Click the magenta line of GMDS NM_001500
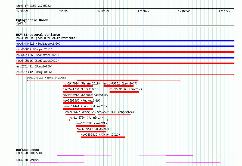Image resolution: width=242 pixels, height=166 pixels. pyautogui.click(x=125, y=162)
